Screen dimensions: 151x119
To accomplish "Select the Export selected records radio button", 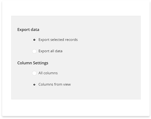I will click(34, 40).
